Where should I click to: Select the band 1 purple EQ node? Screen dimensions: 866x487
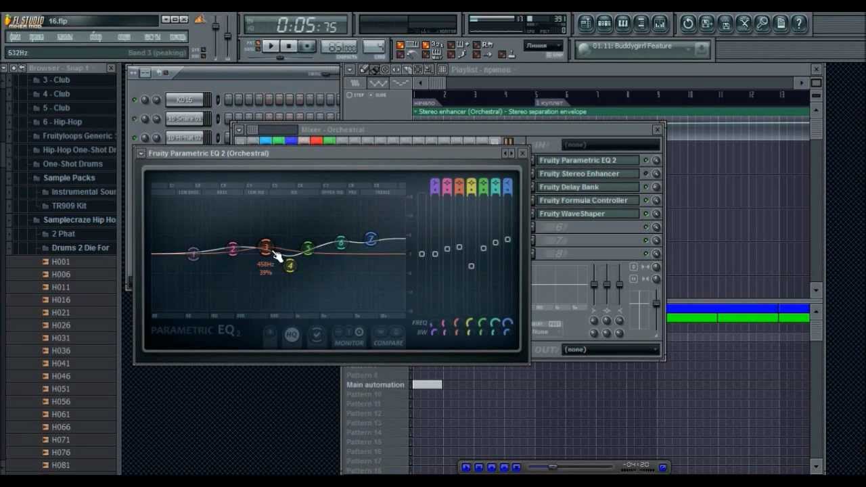point(193,254)
